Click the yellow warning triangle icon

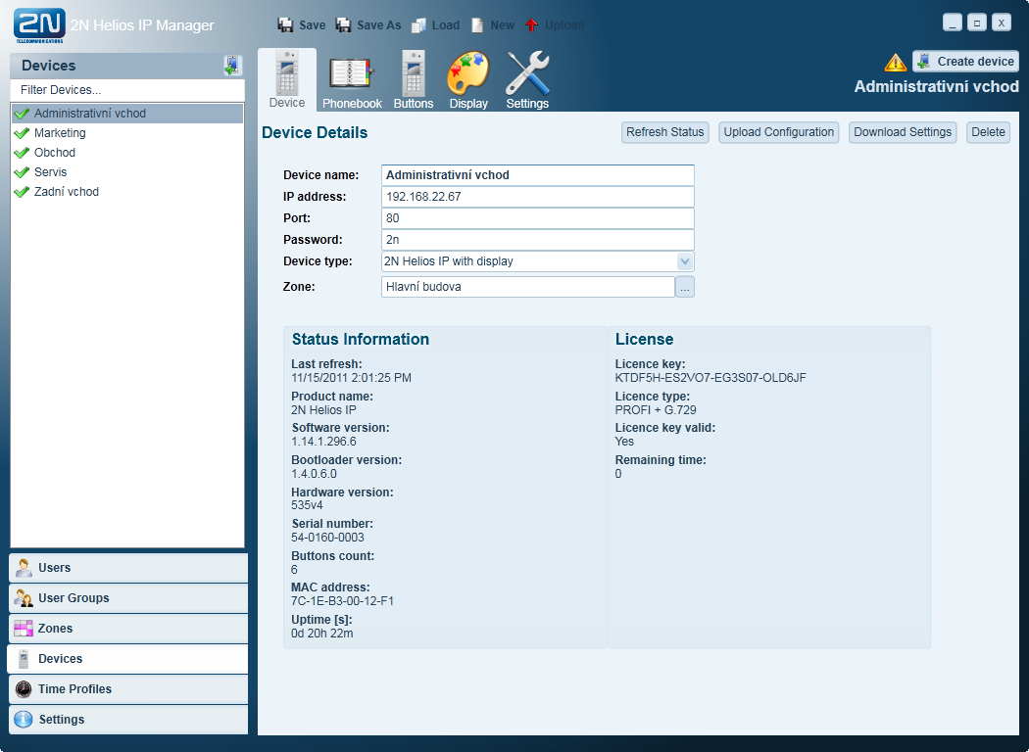895,63
